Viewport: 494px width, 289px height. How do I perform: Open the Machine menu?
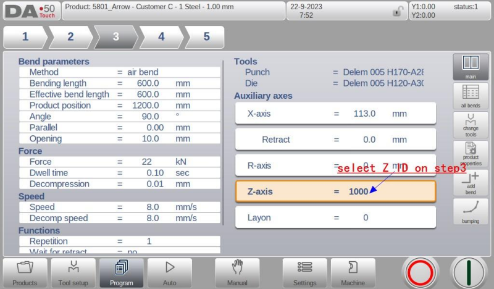(x=353, y=272)
